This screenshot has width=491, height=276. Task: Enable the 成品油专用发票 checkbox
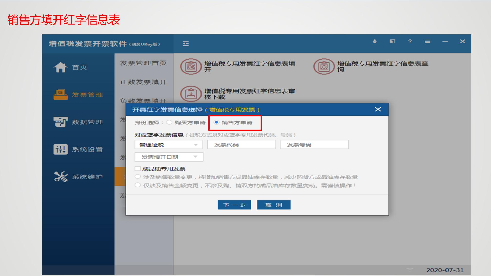pos(137,169)
